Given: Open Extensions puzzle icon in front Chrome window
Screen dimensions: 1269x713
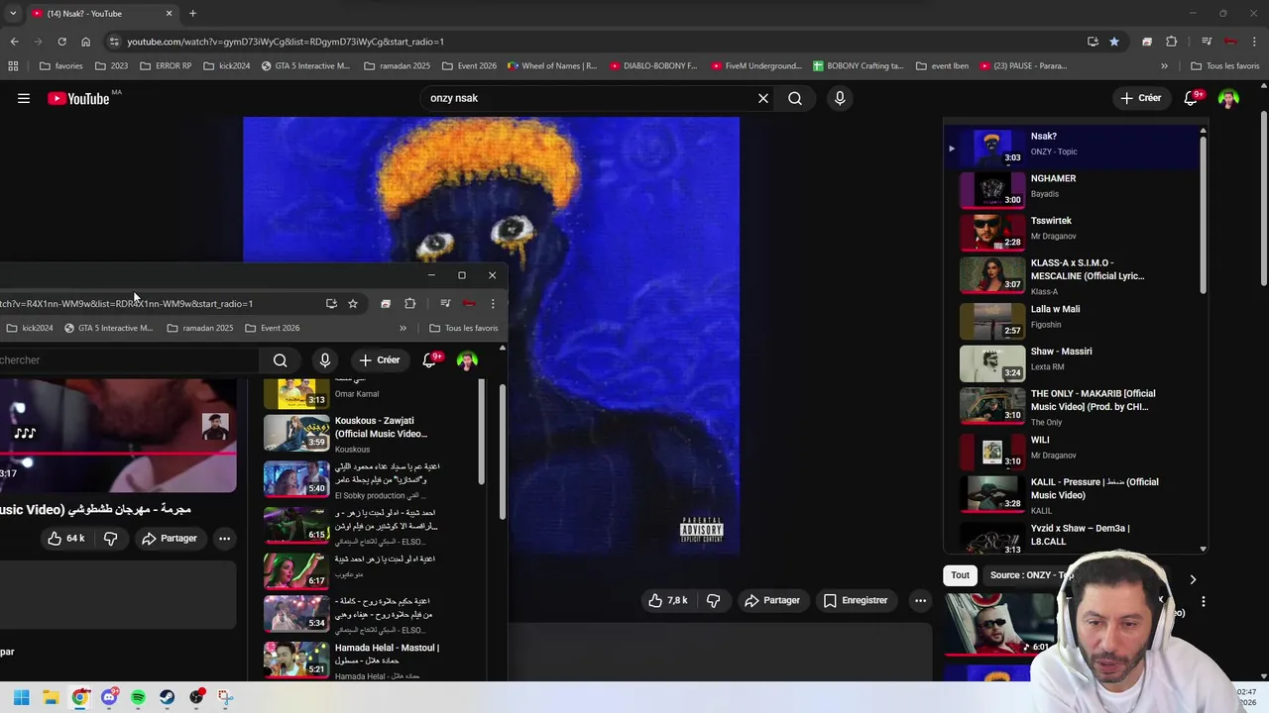Looking at the screenshot, I should (x=410, y=304).
